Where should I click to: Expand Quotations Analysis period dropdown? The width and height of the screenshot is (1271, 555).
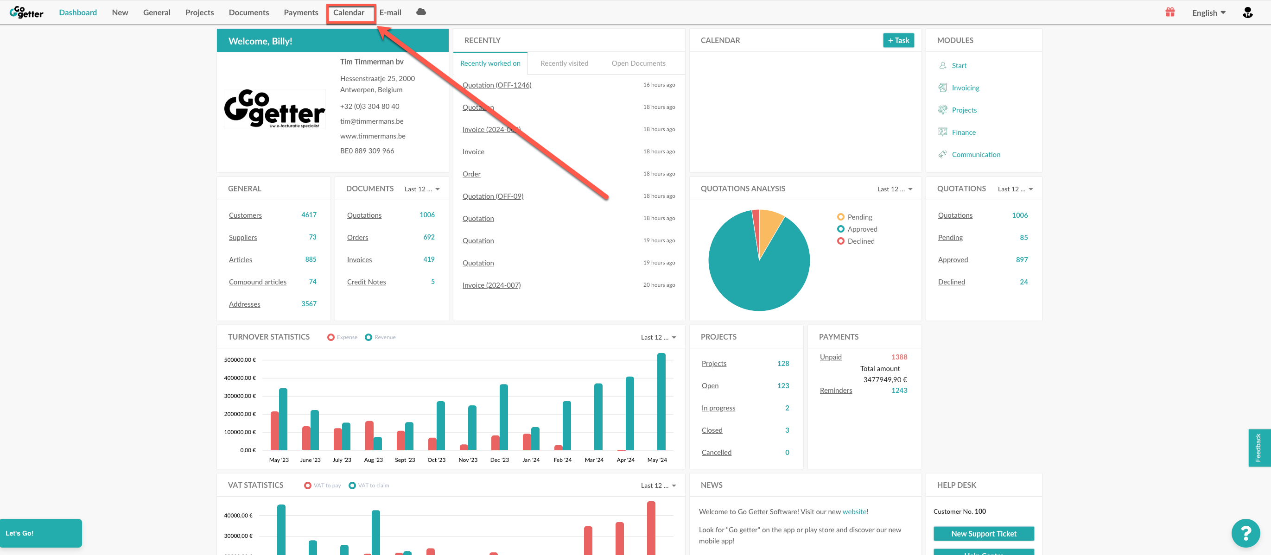pyautogui.click(x=895, y=189)
